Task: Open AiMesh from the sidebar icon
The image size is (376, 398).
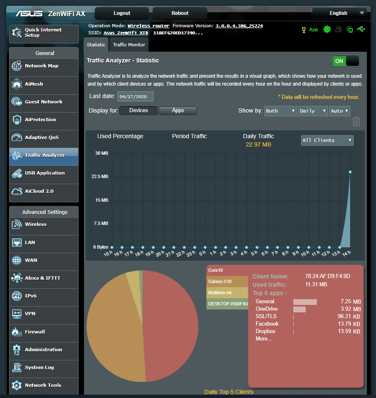Action: click(17, 84)
